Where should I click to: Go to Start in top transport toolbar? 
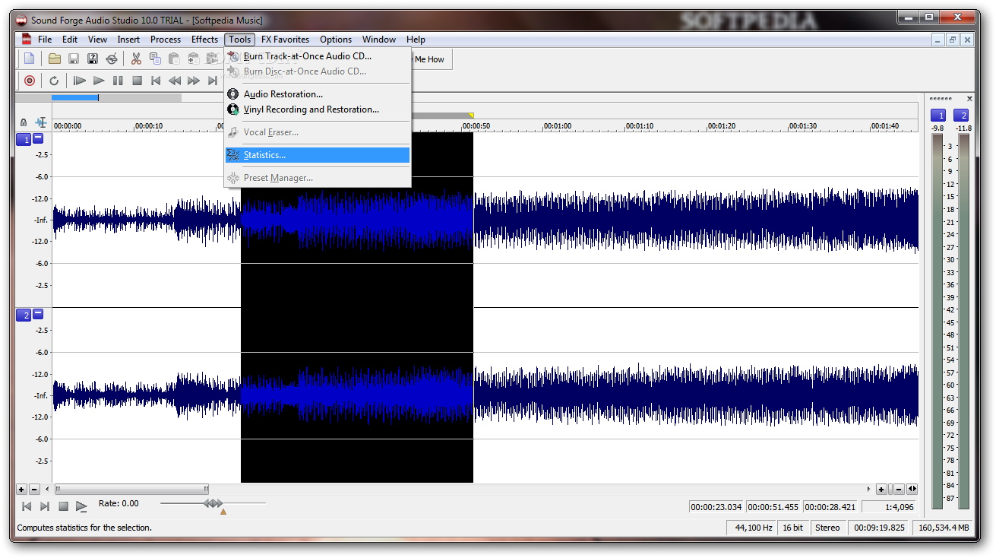156,81
